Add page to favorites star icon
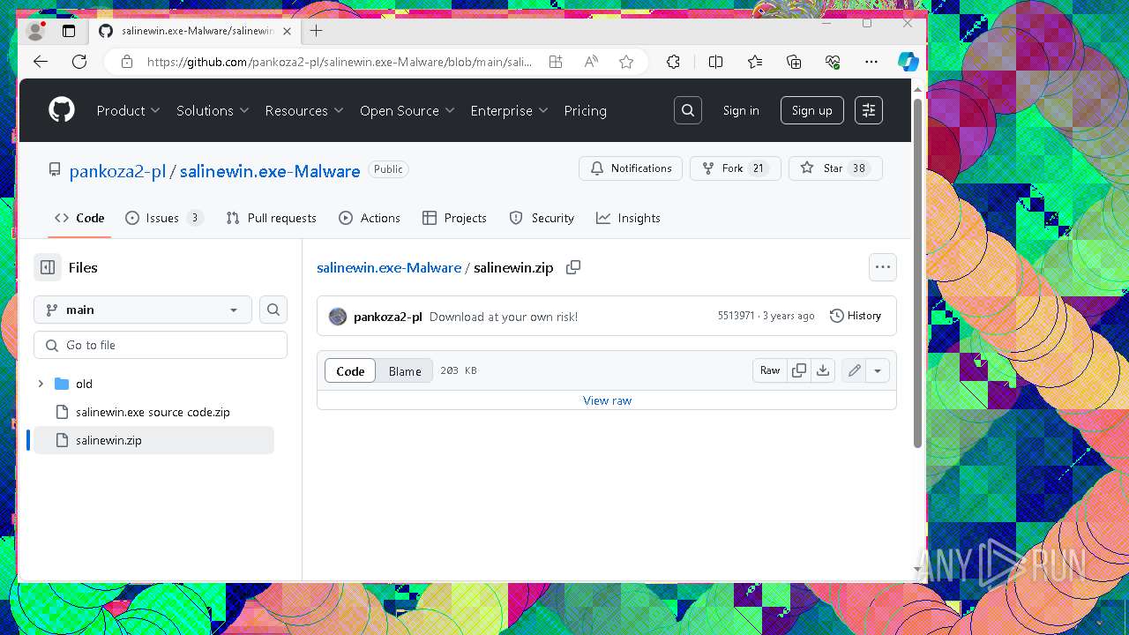The height and width of the screenshot is (635, 1129). [626, 62]
